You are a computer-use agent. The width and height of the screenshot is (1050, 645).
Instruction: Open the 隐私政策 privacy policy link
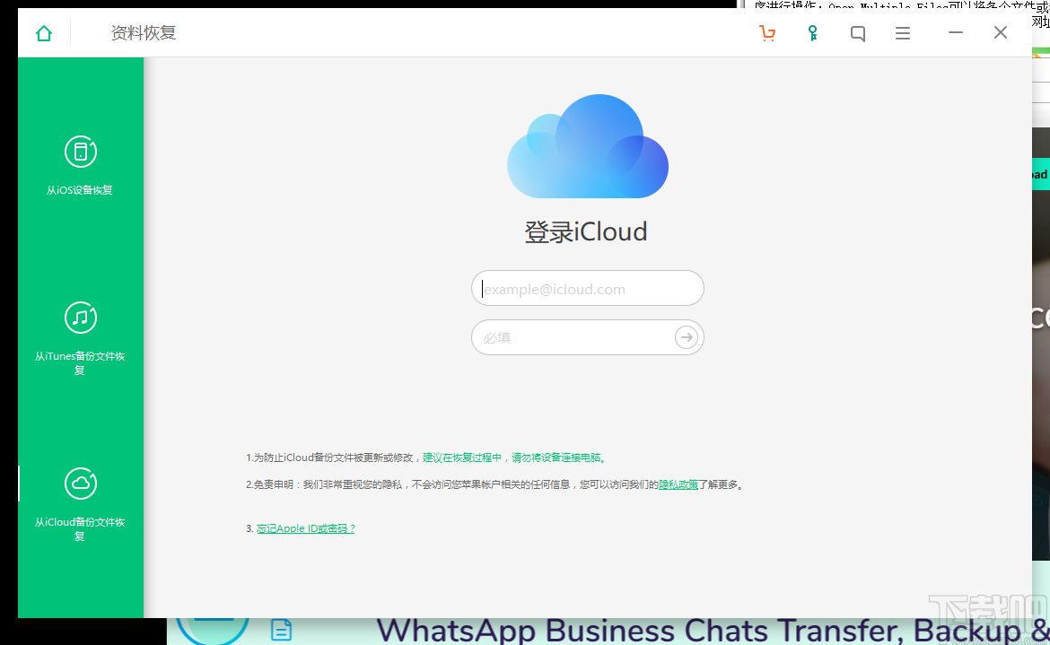coord(678,484)
